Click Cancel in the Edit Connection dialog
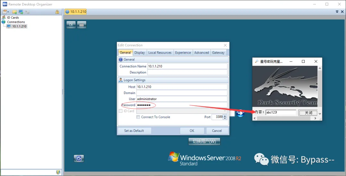The width and height of the screenshot is (346, 176). [217, 131]
